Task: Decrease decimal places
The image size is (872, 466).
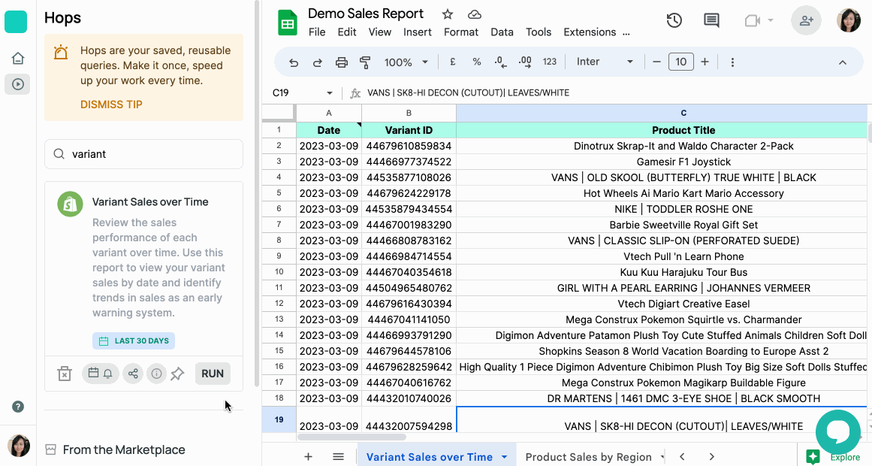Action: tap(500, 62)
